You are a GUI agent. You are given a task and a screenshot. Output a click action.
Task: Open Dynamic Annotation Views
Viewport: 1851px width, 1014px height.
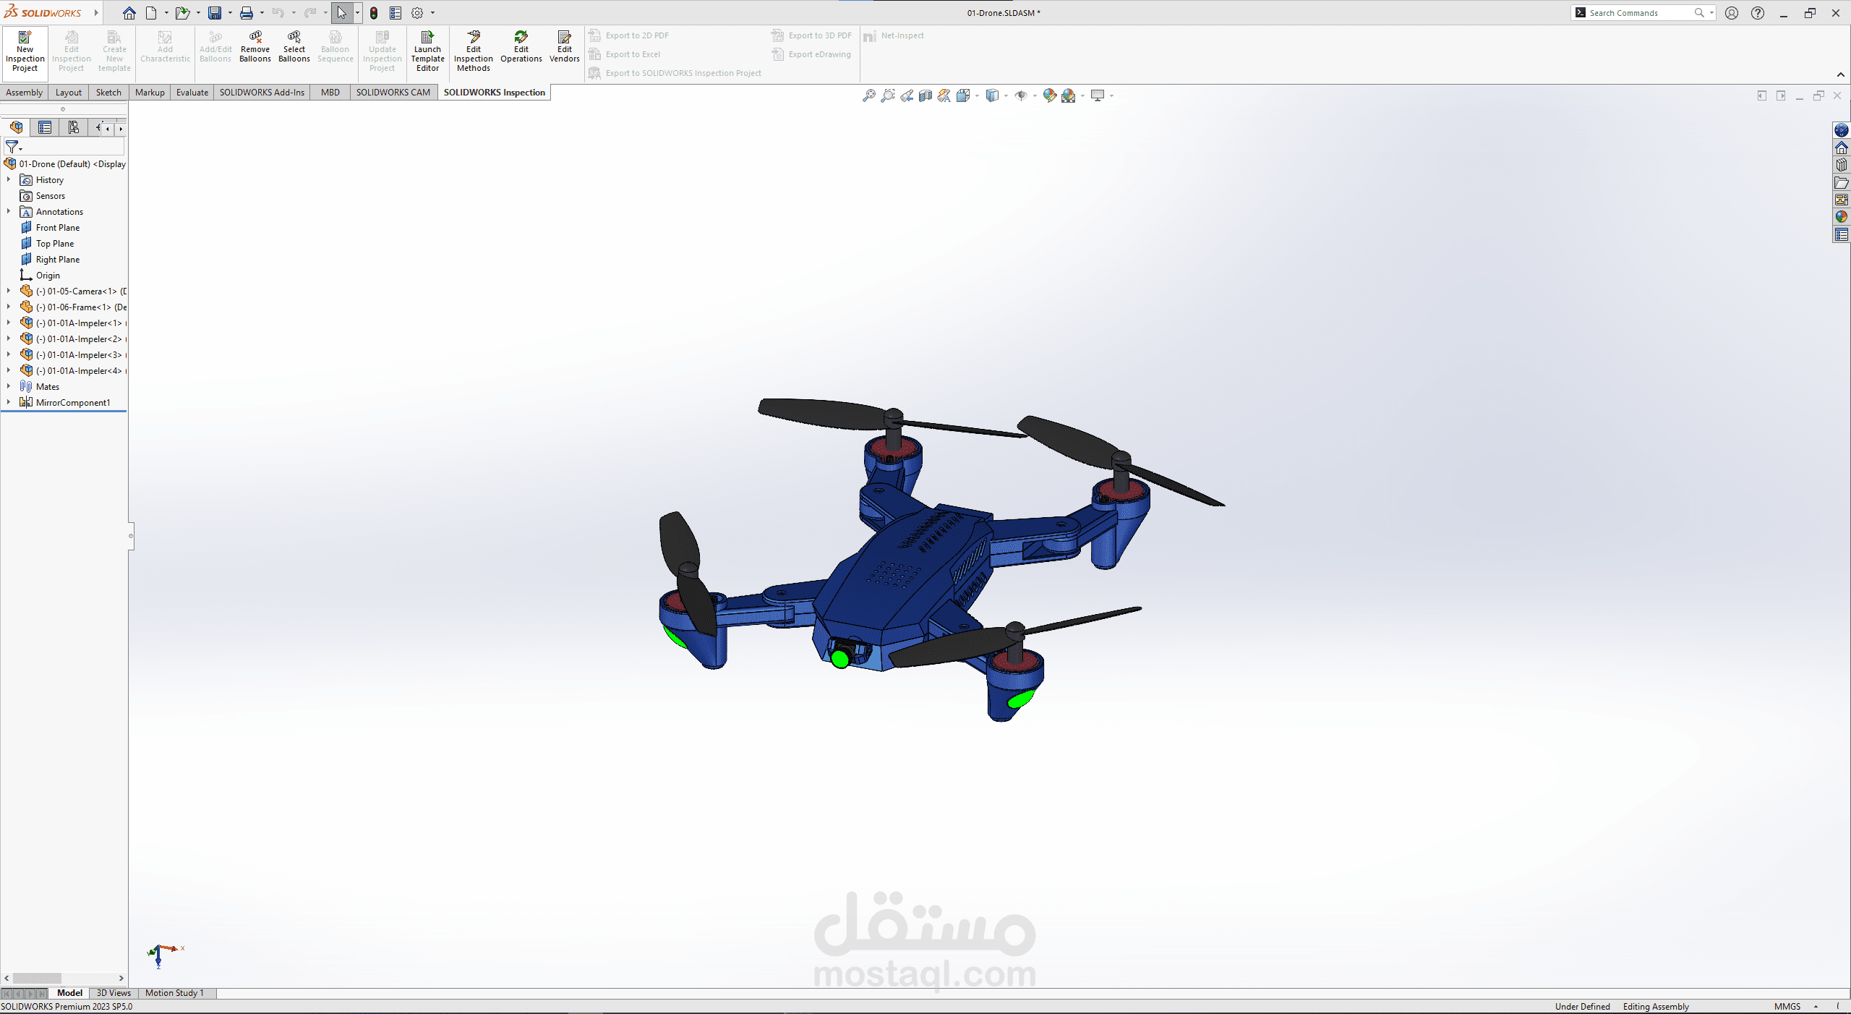pos(944,95)
